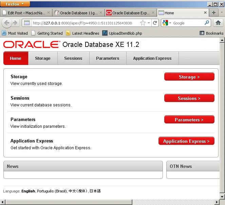Select English language link
The height and width of the screenshot is (205, 225).
(28, 191)
